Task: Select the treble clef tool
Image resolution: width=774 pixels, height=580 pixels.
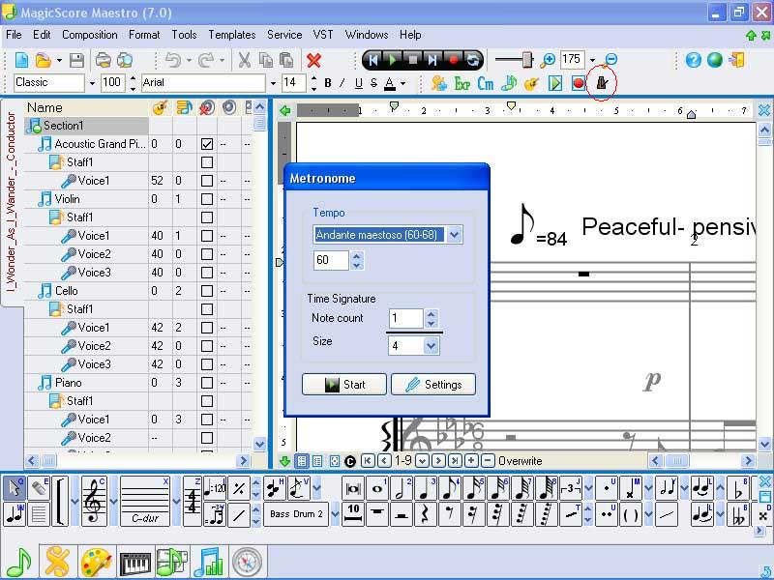Action: [94, 501]
